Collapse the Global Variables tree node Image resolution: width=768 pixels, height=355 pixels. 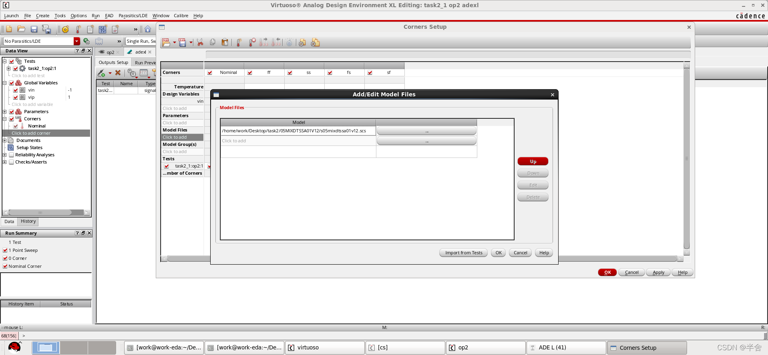coord(5,83)
